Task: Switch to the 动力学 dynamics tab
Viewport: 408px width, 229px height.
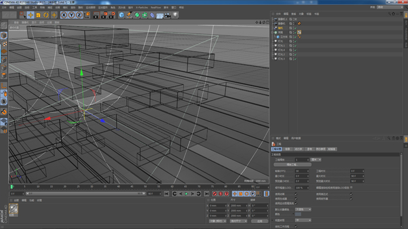Action: click(x=298, y=149)
